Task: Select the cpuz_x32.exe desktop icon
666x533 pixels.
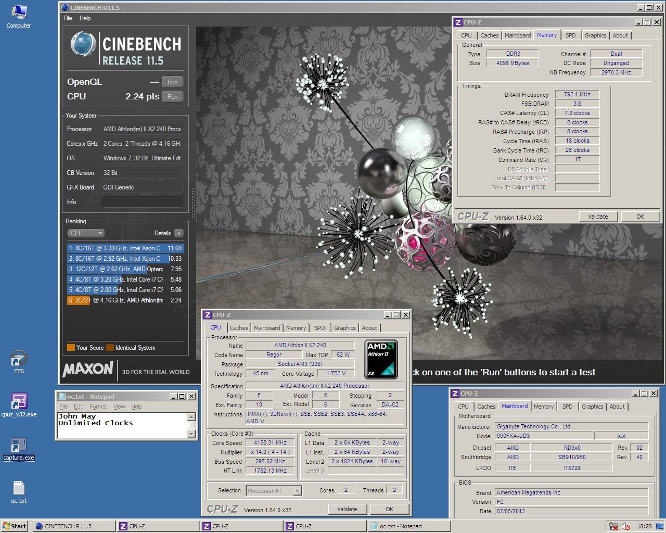Action: pyautogui.click(x=19, y=405)
